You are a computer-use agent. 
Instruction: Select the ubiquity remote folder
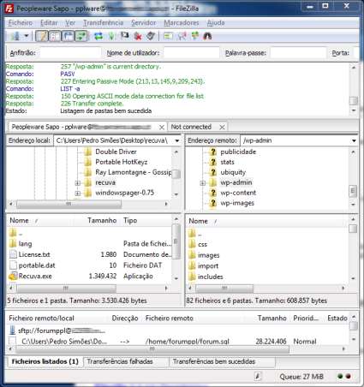point(233,172)
